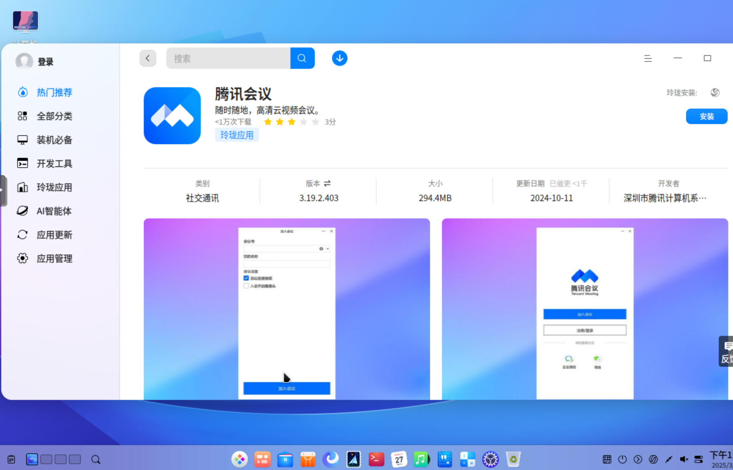Open the app store bag in the dock
This screenshot has height=470, width=733.
[x=308, y=459]
